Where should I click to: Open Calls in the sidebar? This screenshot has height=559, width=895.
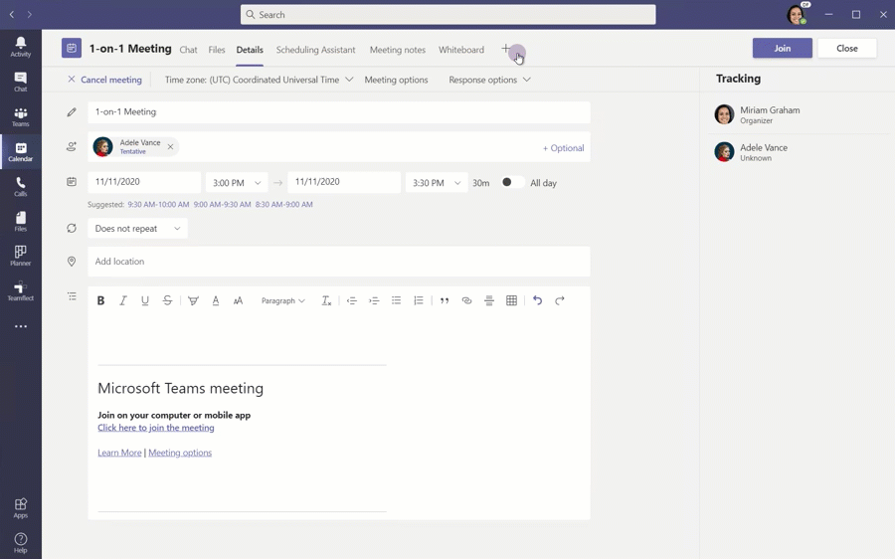click(21, 187)
